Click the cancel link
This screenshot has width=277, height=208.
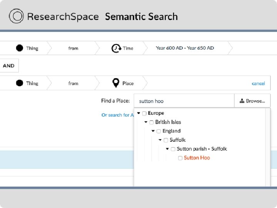[x=258, y=83]
